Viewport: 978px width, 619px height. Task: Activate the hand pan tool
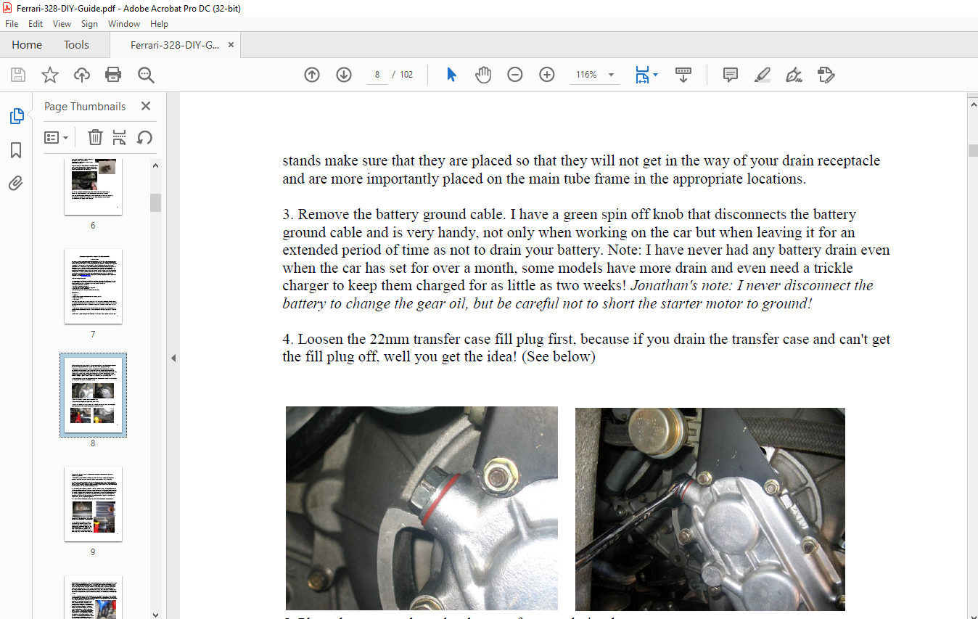click(483, 75)
